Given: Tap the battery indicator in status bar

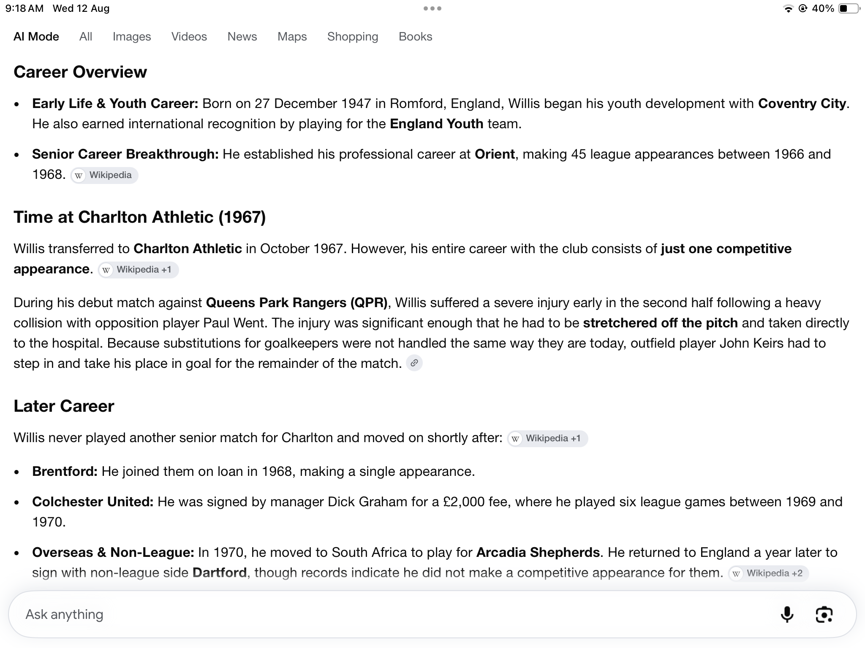Looking at the screenshot, I should (x=849, y=8).
